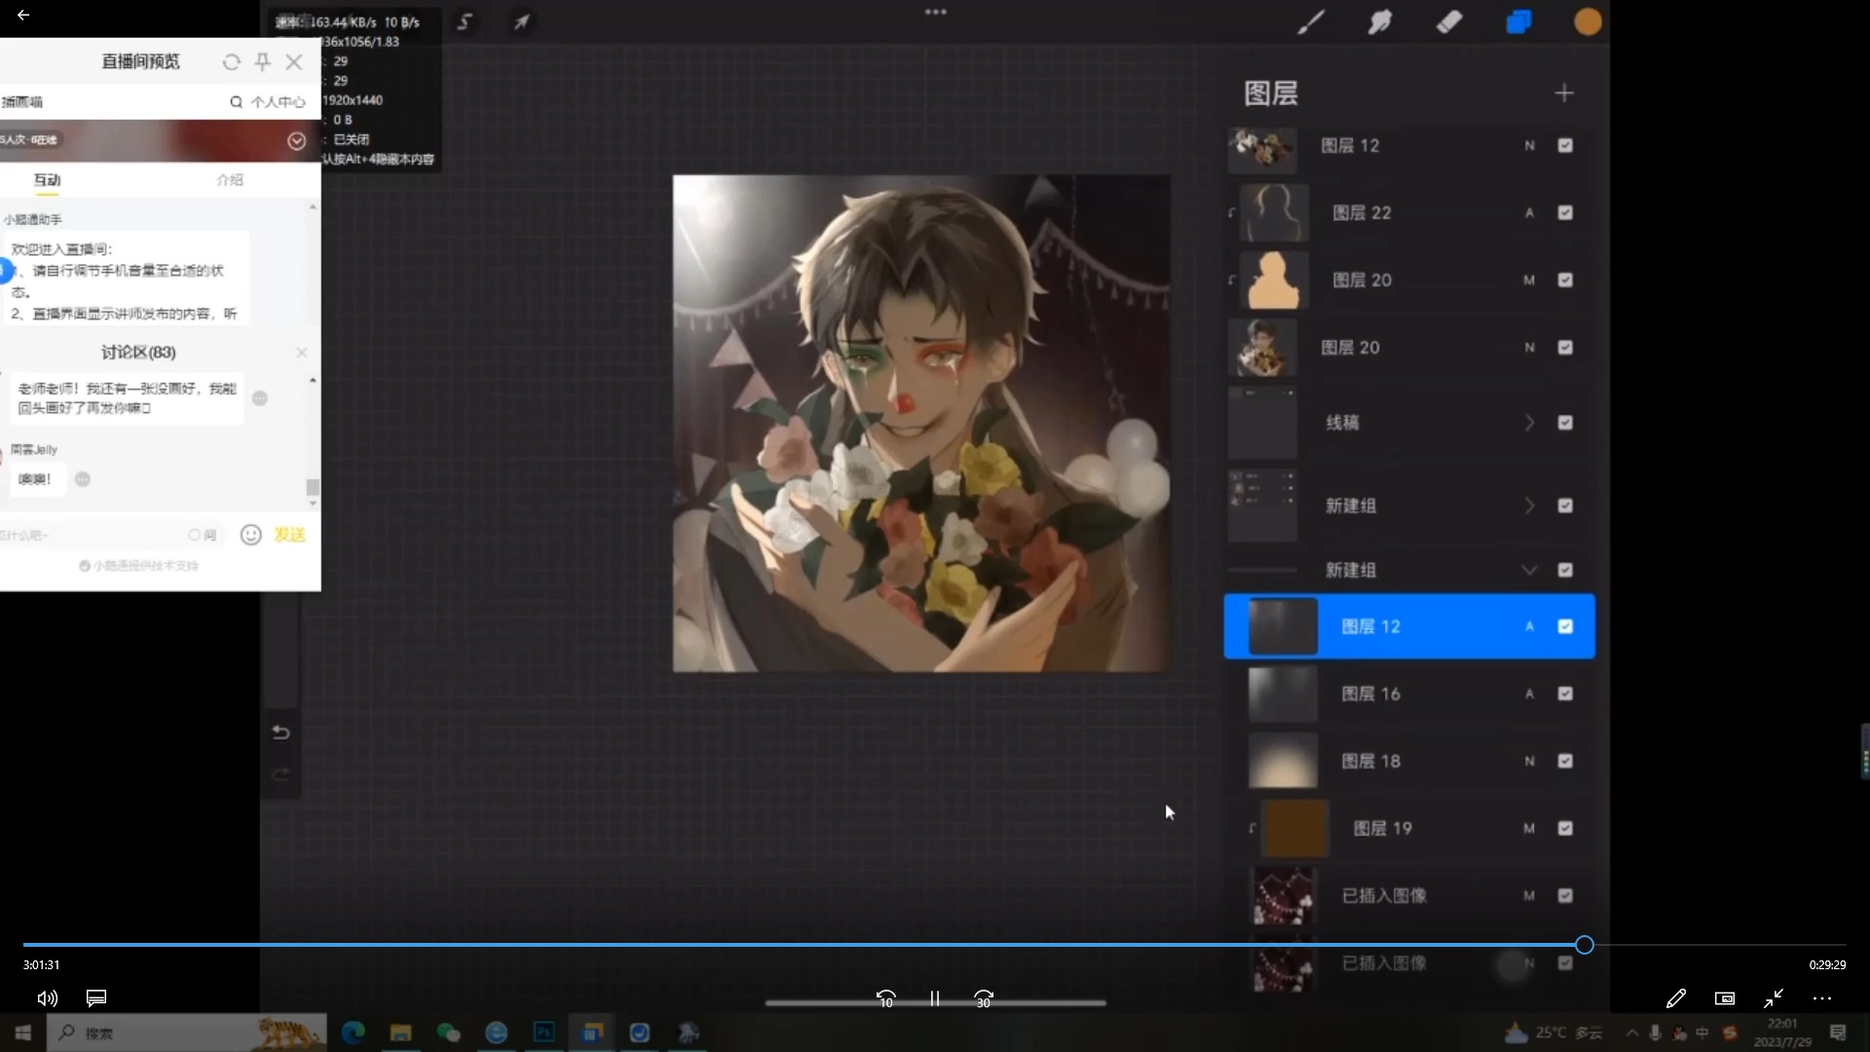This screenshot has width=1870, height=1052.
Task: Add a new layer with plus icon
Action: (1563, 94)
